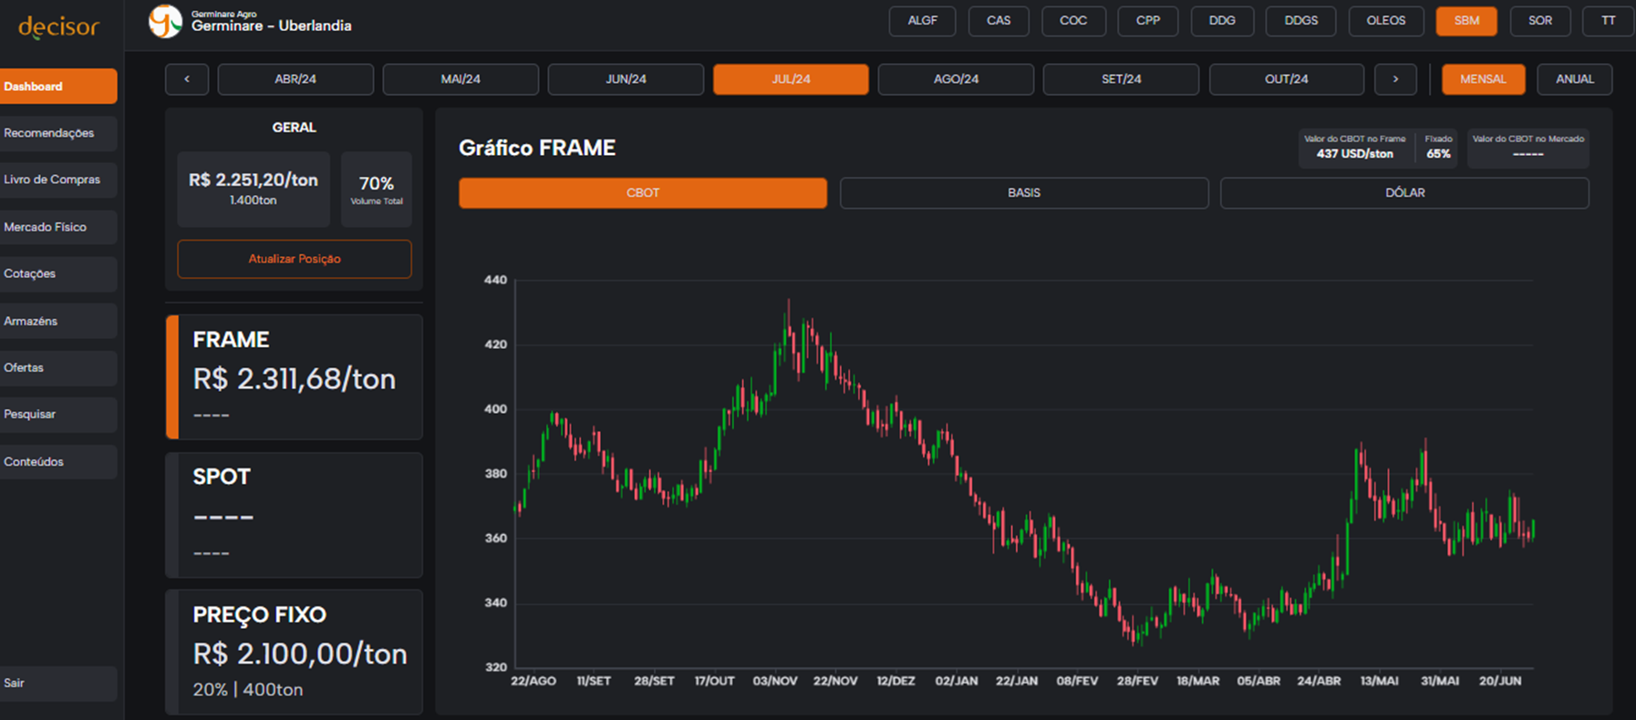The height and width of the screenshot is (720, 1636).
Task: Open Ofertas in the sidebar
Action: point(58,367)
